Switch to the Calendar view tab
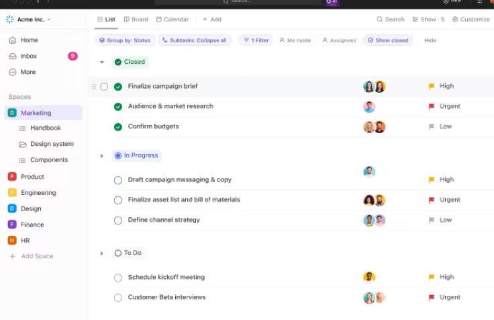The height and width of the screenshot is (320, 494). tap(172, 19)
